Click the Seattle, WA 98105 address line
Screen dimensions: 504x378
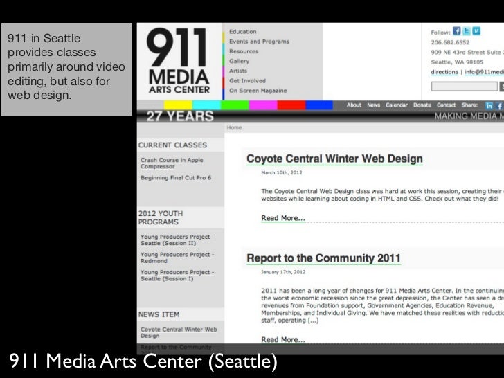pos(457,62)
